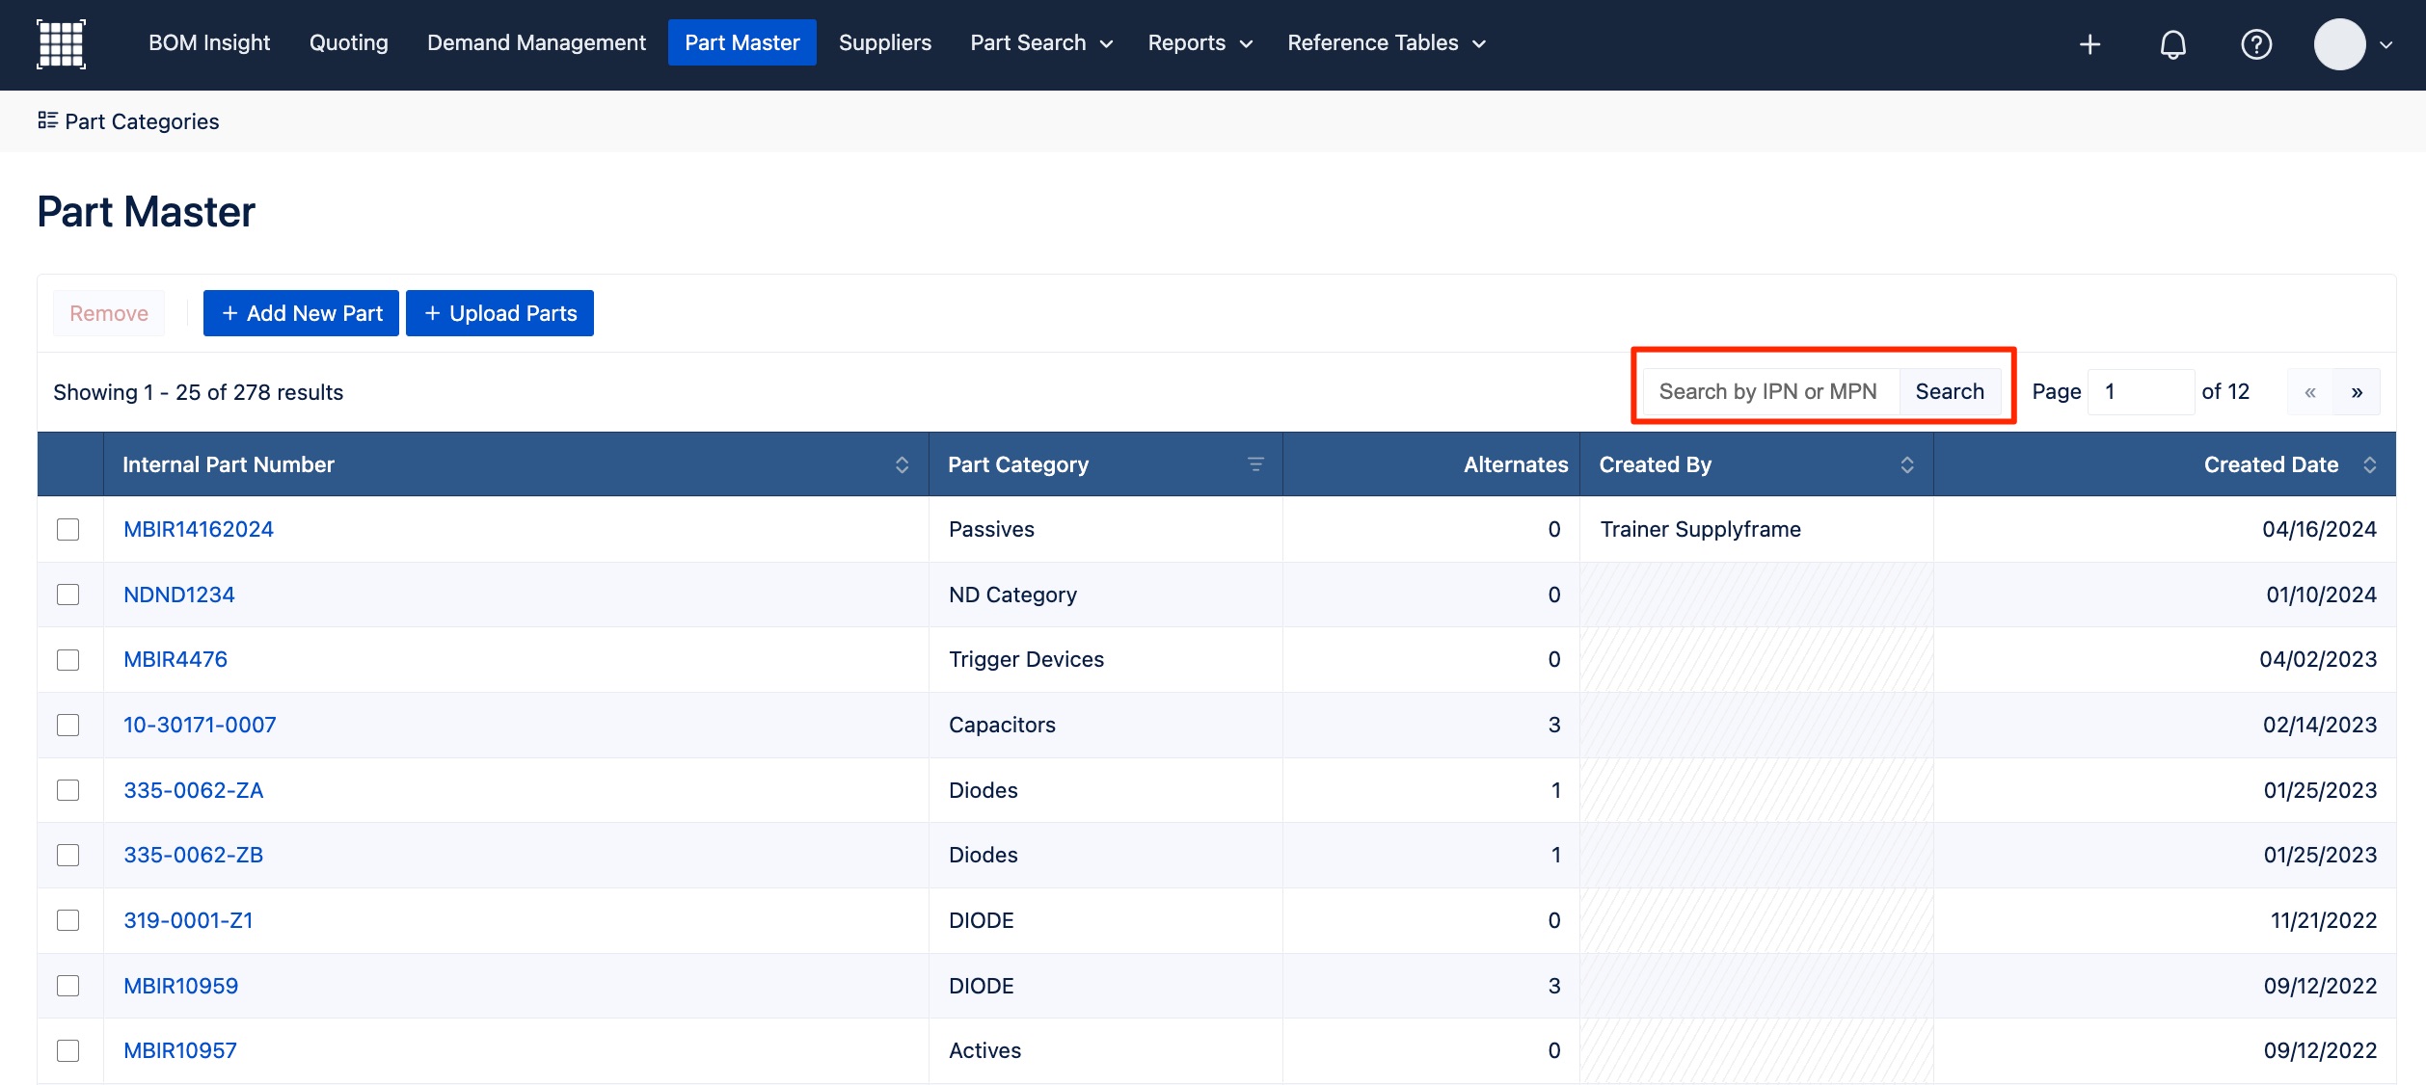2426x1085 pixels.
Task: Open part MBIR4476 link
Action: [x=175, y=659]
